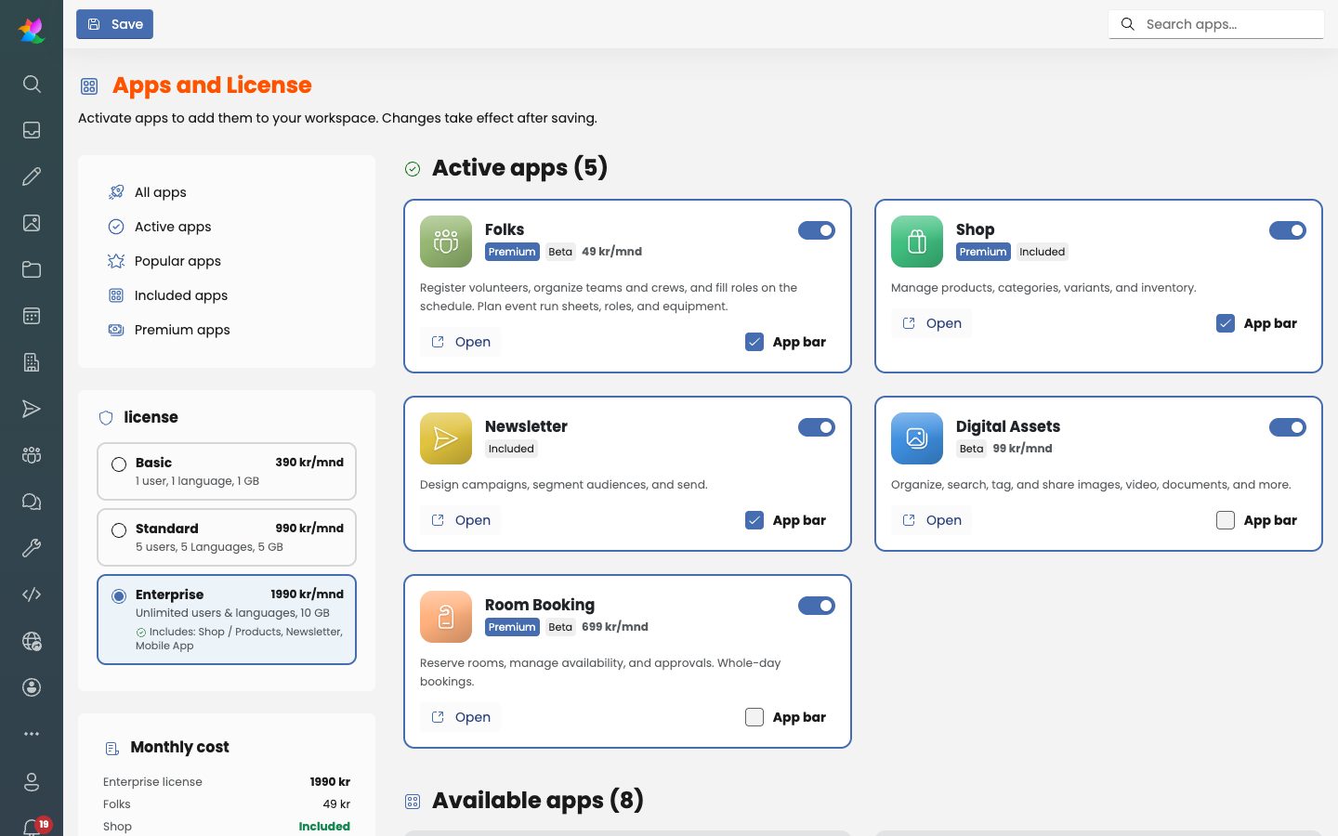Open the search icon in left sidebar
The image size is (1338, 836).
(x=32, y=84)
